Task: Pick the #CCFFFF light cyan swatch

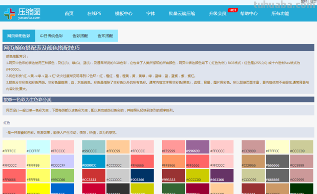Action: tap(38, 147)
